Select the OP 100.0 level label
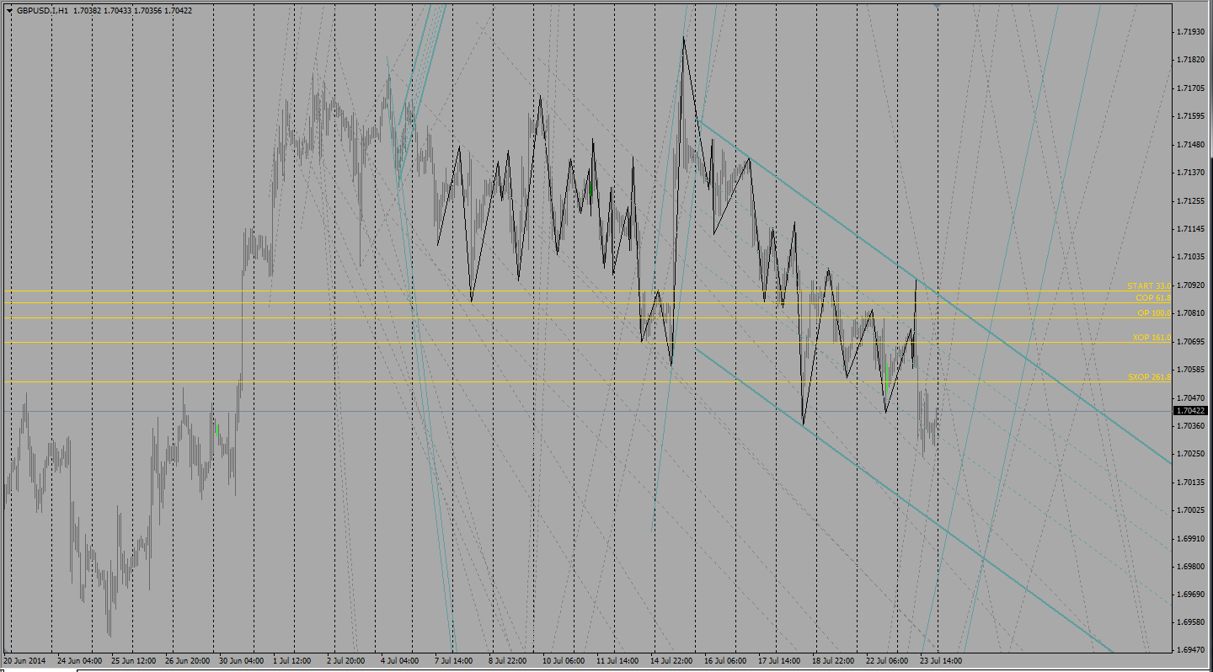Image resolution: width=1213 pixels, height=672 pixels. click(x=1153, y=313)
